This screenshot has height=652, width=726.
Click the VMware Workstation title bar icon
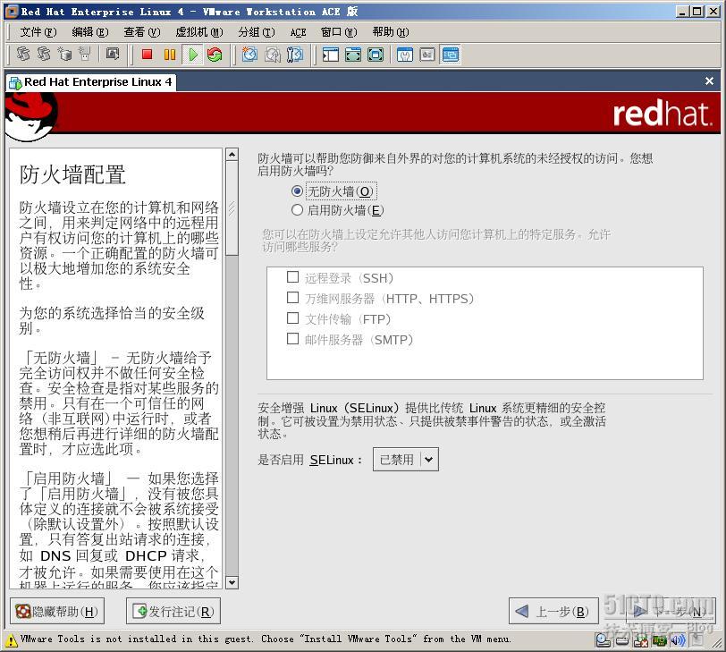coord(13,12)
